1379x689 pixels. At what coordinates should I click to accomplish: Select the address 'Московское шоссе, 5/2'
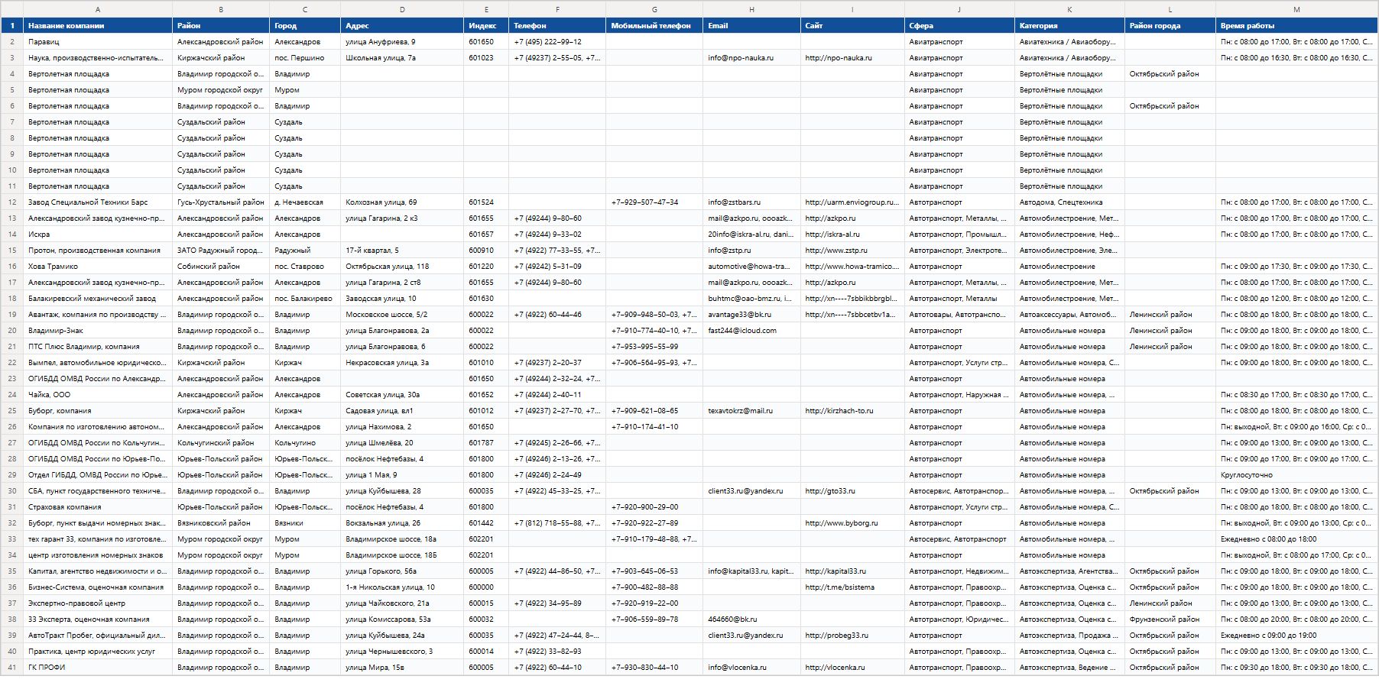402,315
